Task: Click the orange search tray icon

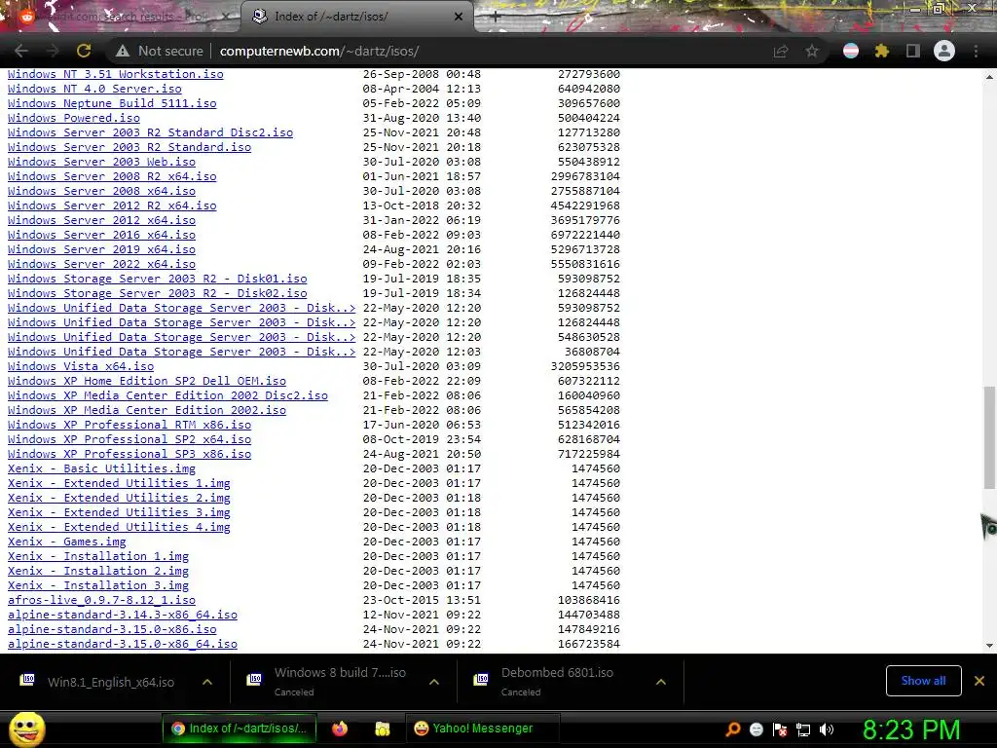Action: point(732,729)
